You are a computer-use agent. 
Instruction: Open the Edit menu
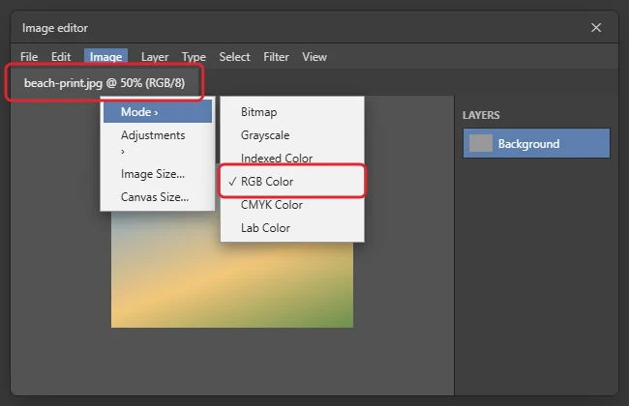tap(61, 57)
